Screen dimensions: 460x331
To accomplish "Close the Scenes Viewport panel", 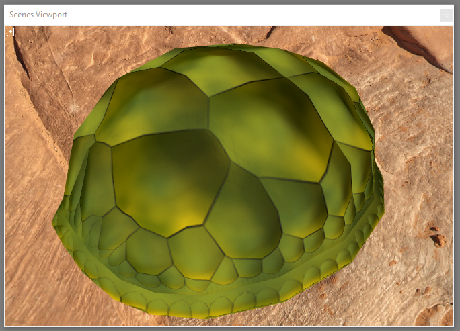I will [x=446, y=15].
